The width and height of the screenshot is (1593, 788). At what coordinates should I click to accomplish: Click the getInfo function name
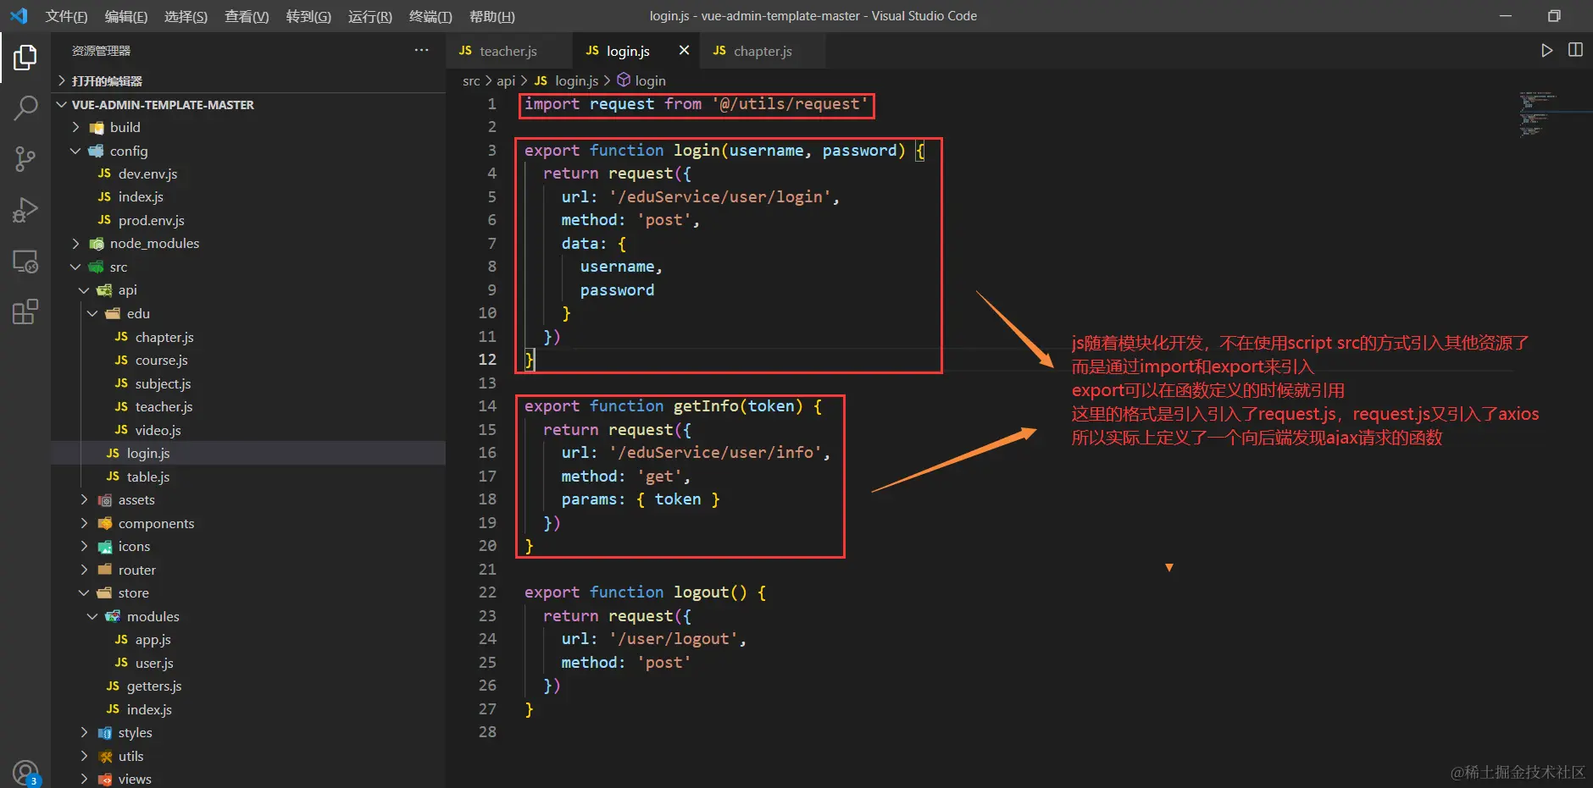pyautogui.click(x=706, y=406)
